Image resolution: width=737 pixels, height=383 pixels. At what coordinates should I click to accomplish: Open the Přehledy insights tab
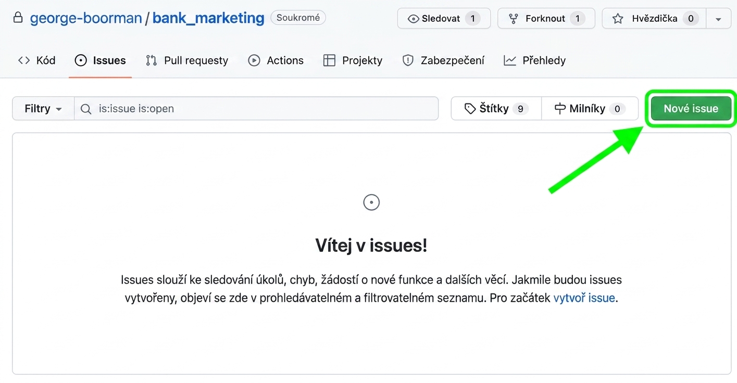point(534,60)
